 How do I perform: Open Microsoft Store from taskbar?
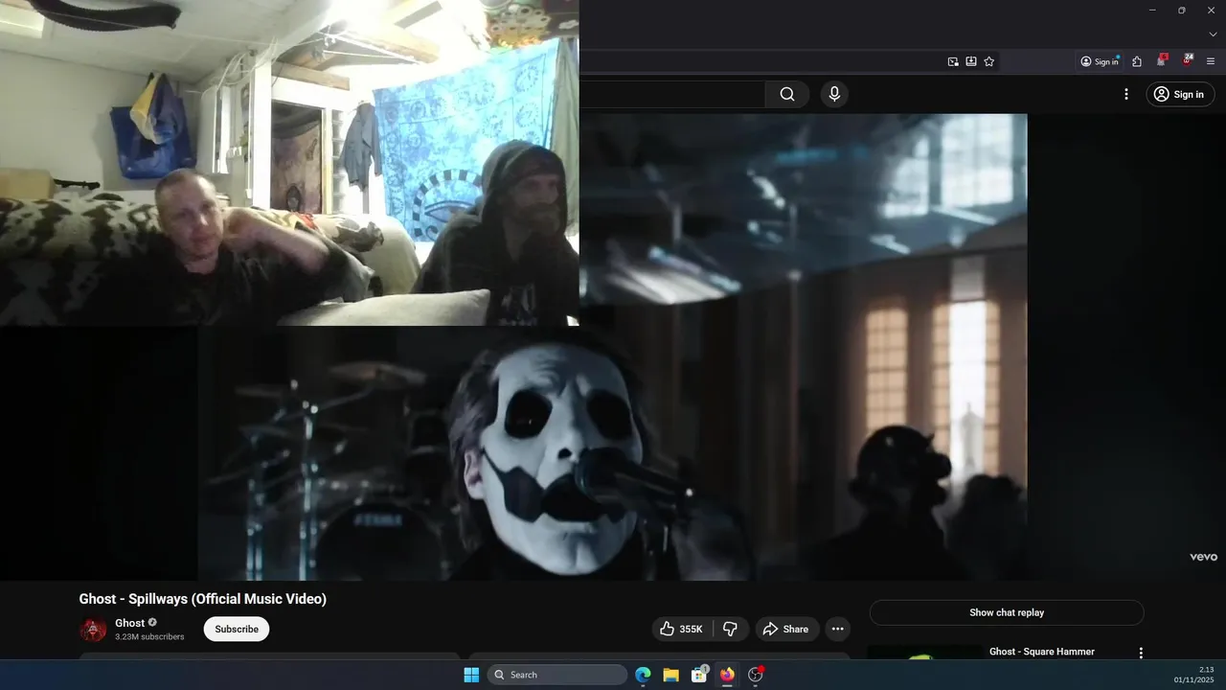pos(699,675)
